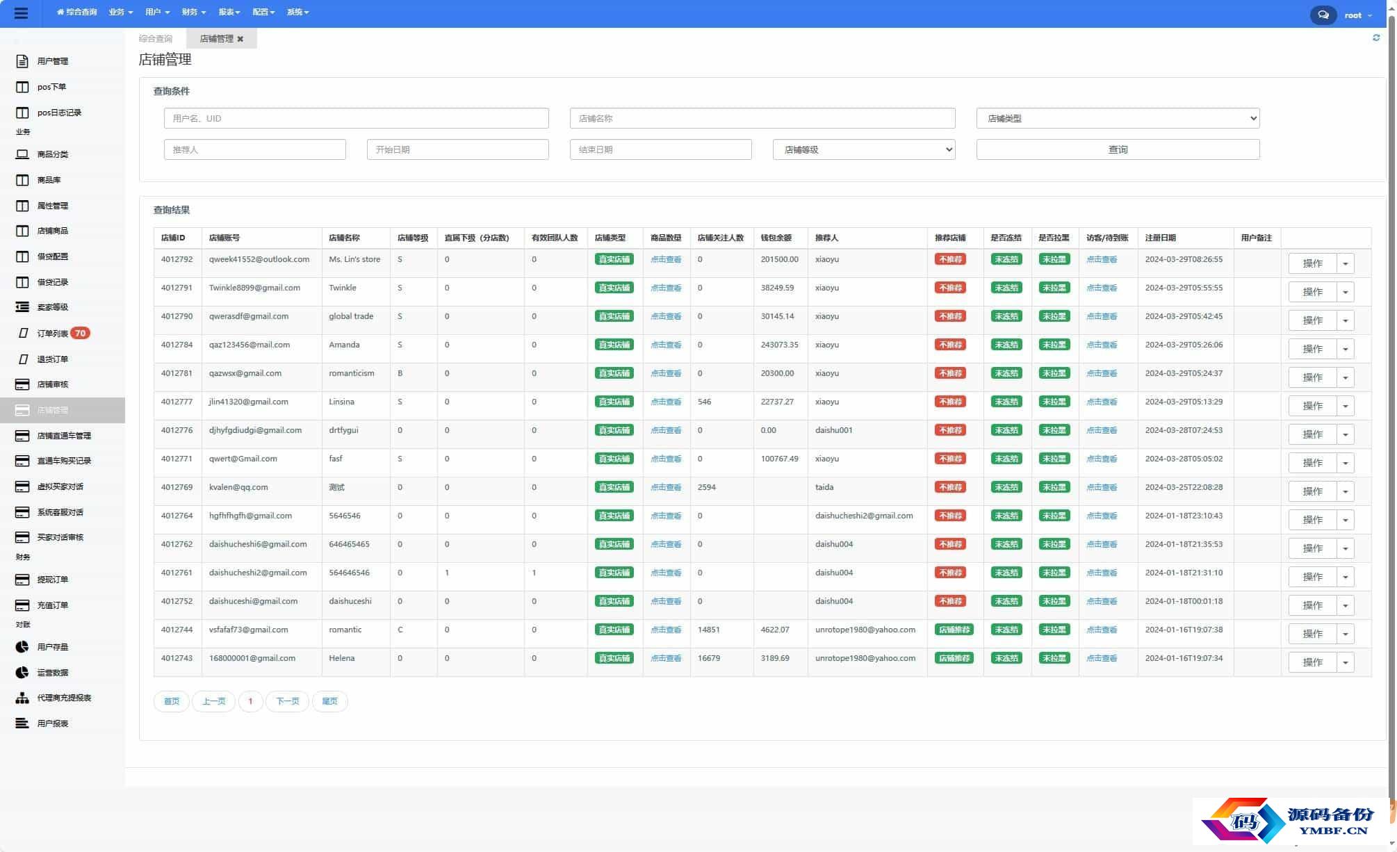Click the 虚拟买家对话 card icon
1397x852 pixels.
pos(22,486)
